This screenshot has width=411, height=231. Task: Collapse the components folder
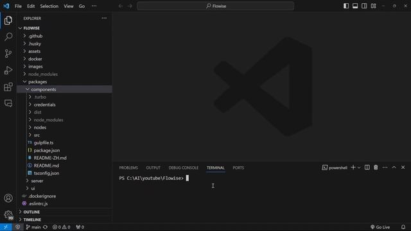65,89
